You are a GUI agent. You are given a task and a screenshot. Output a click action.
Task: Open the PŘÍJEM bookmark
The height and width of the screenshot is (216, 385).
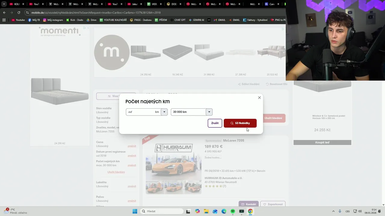click(x=161, y=20)
